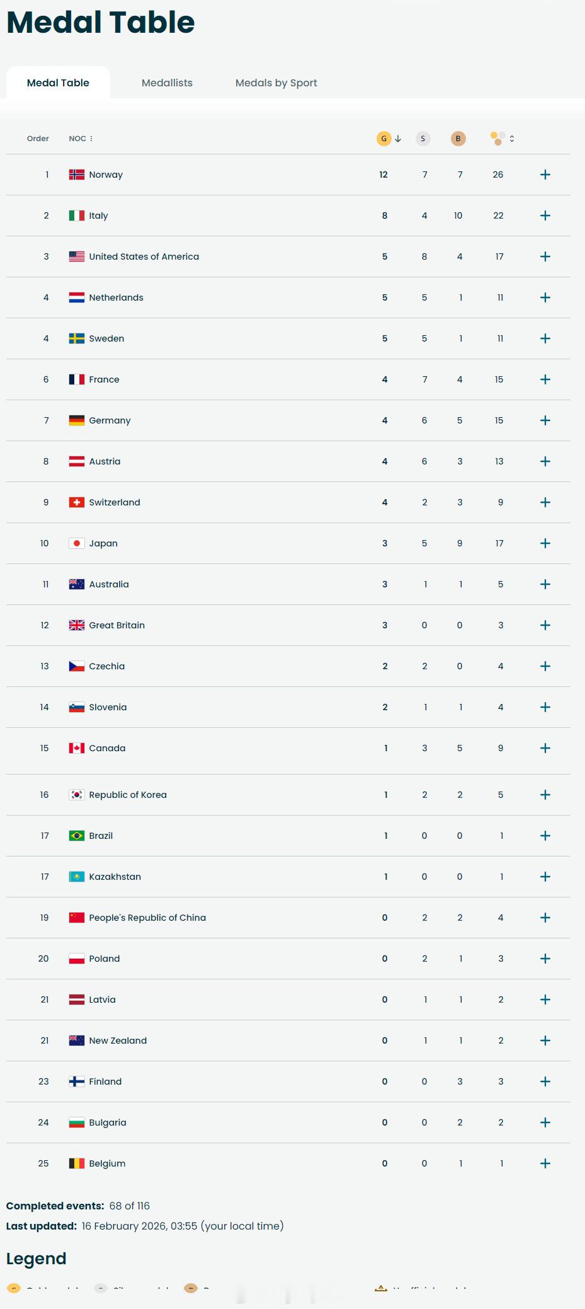Click the Switzerland country name
The width and height of the screenshot is (585, 1309).
pos(115,502)
